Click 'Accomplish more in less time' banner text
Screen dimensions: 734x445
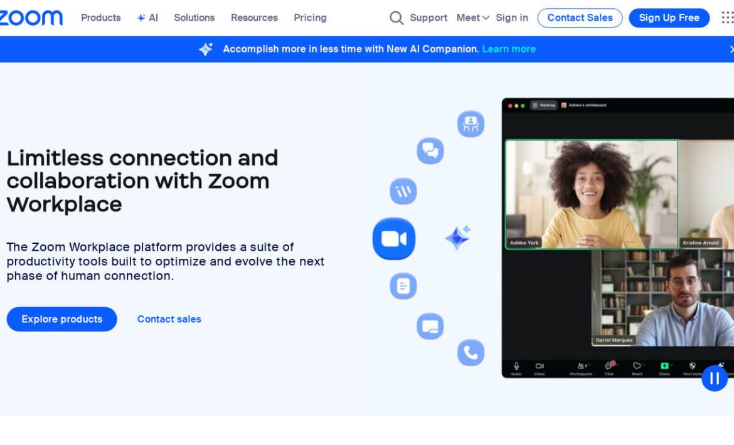[x=351, y=49]
